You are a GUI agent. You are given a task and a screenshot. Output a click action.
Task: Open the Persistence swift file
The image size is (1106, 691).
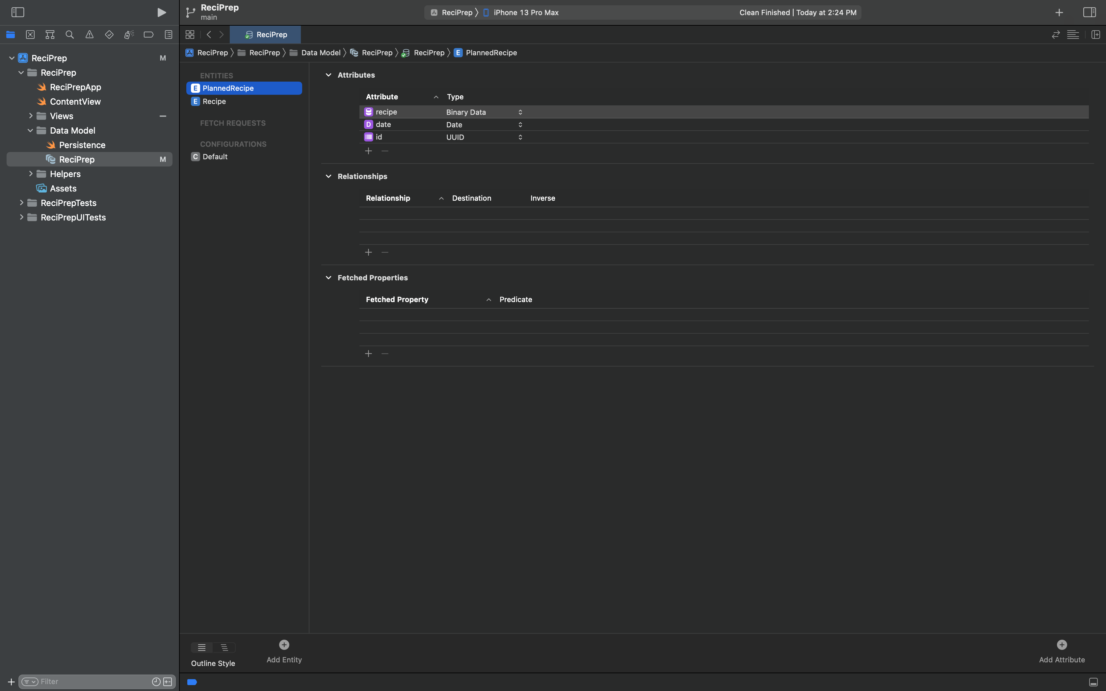tap(82, 145)
